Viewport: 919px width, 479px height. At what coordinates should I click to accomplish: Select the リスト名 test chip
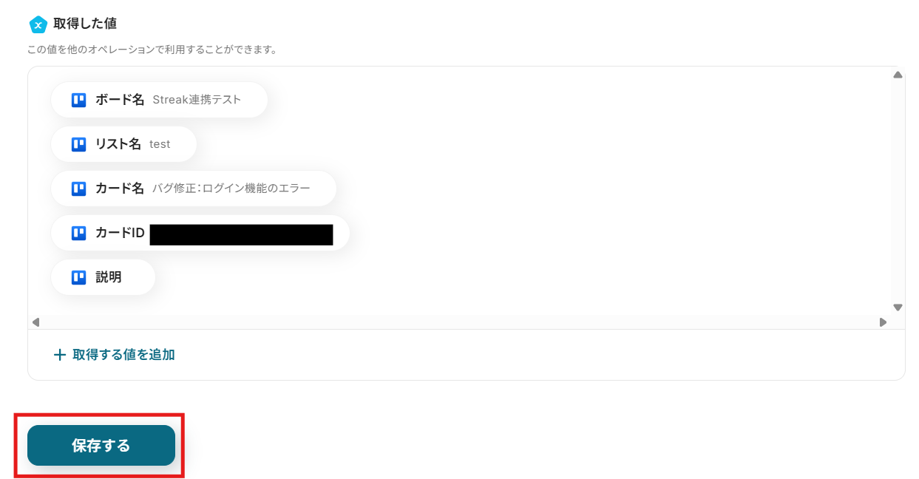[x=123, y=144]
